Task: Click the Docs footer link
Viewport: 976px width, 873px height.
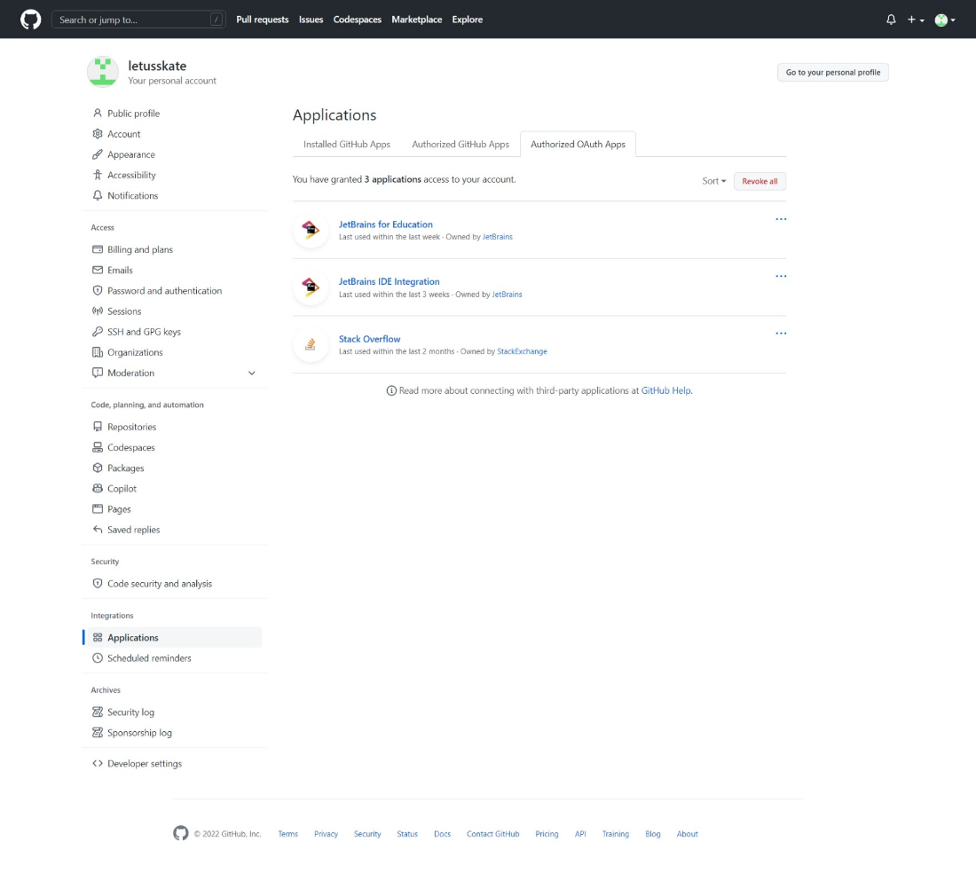Action: pos(442,834)
